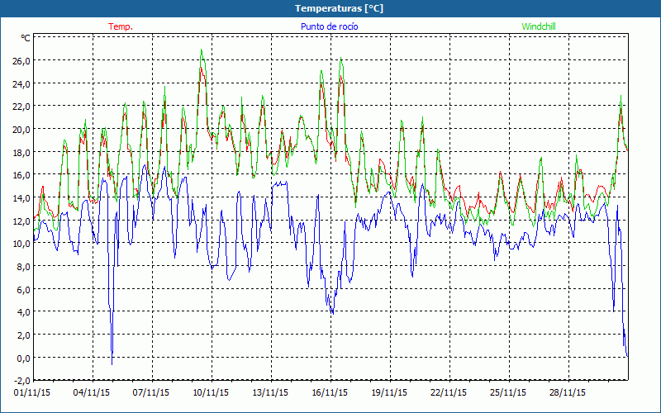Click the 22/11/15 date label
Image resolution: width=661 pixels, height=413 pixels.
(449, 393)
